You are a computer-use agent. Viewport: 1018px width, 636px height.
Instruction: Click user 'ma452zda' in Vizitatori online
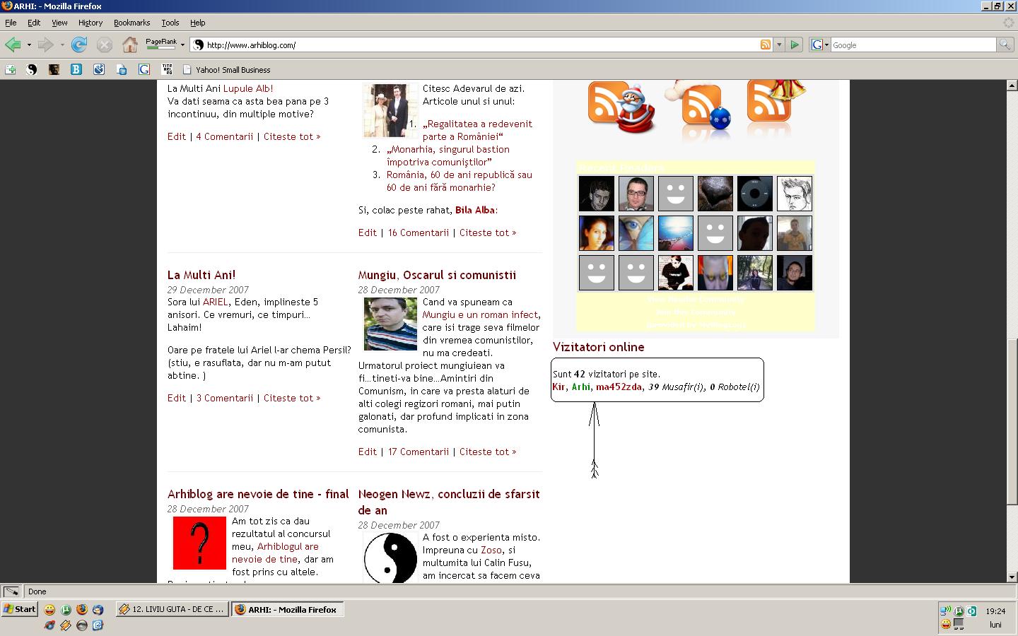(619, 387)
